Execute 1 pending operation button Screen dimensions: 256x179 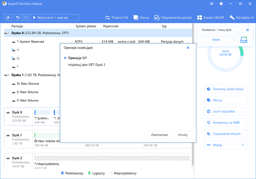pyautogui.click(x=54, y=18)
